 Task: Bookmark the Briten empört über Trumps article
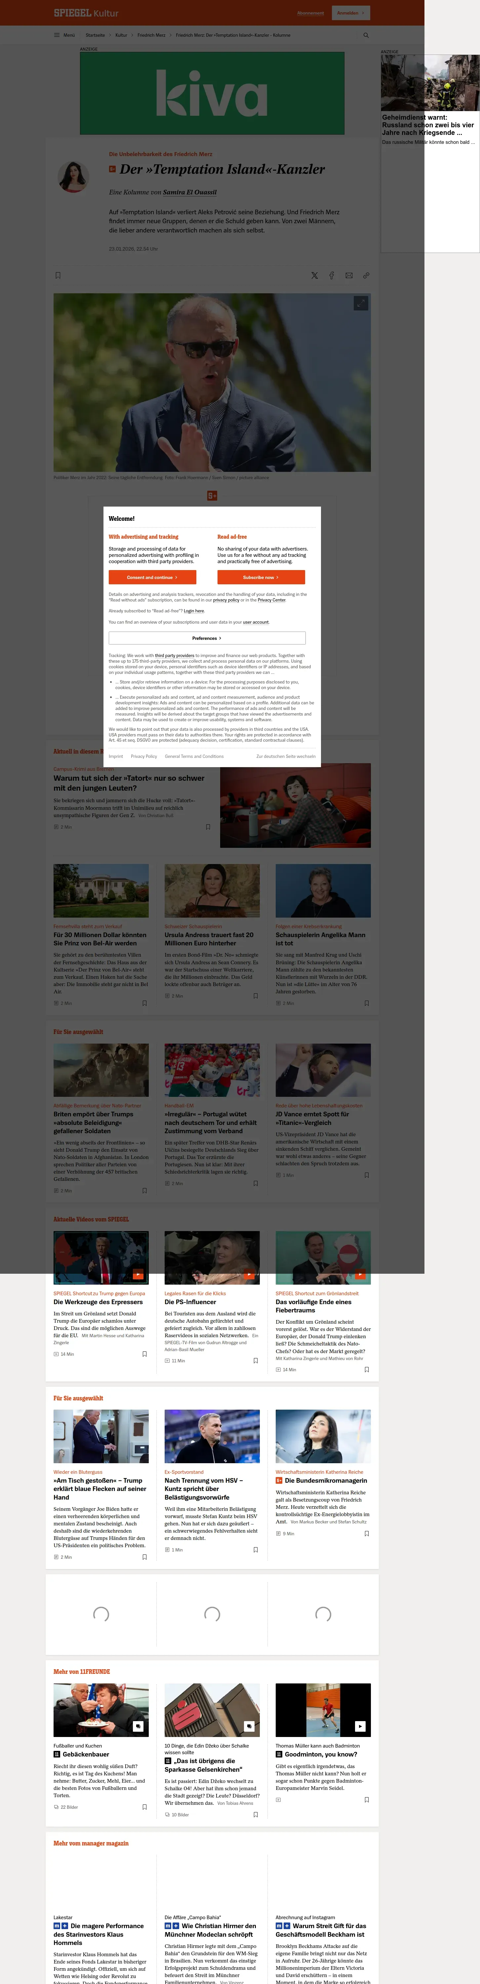point(144,1191)
